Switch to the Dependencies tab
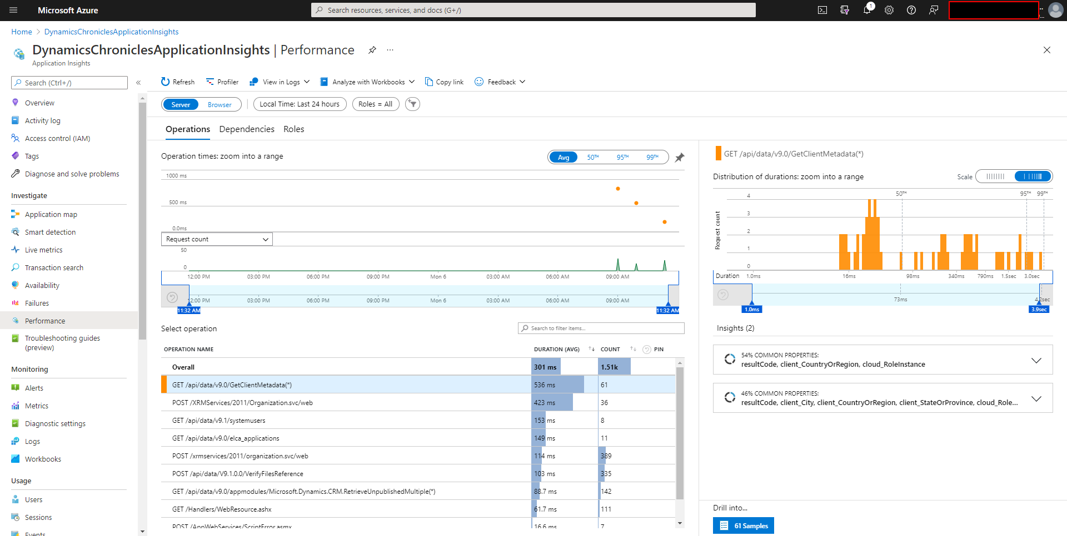Viewport: 1067px width, 536px height. 247,129
